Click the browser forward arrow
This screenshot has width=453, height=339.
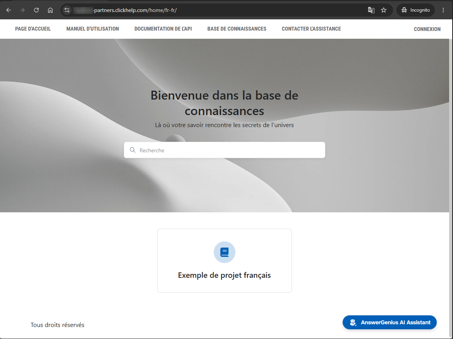point(22,10)
